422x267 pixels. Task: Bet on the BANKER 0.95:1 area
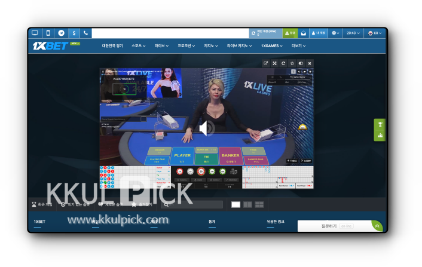(x=230, y=156)
